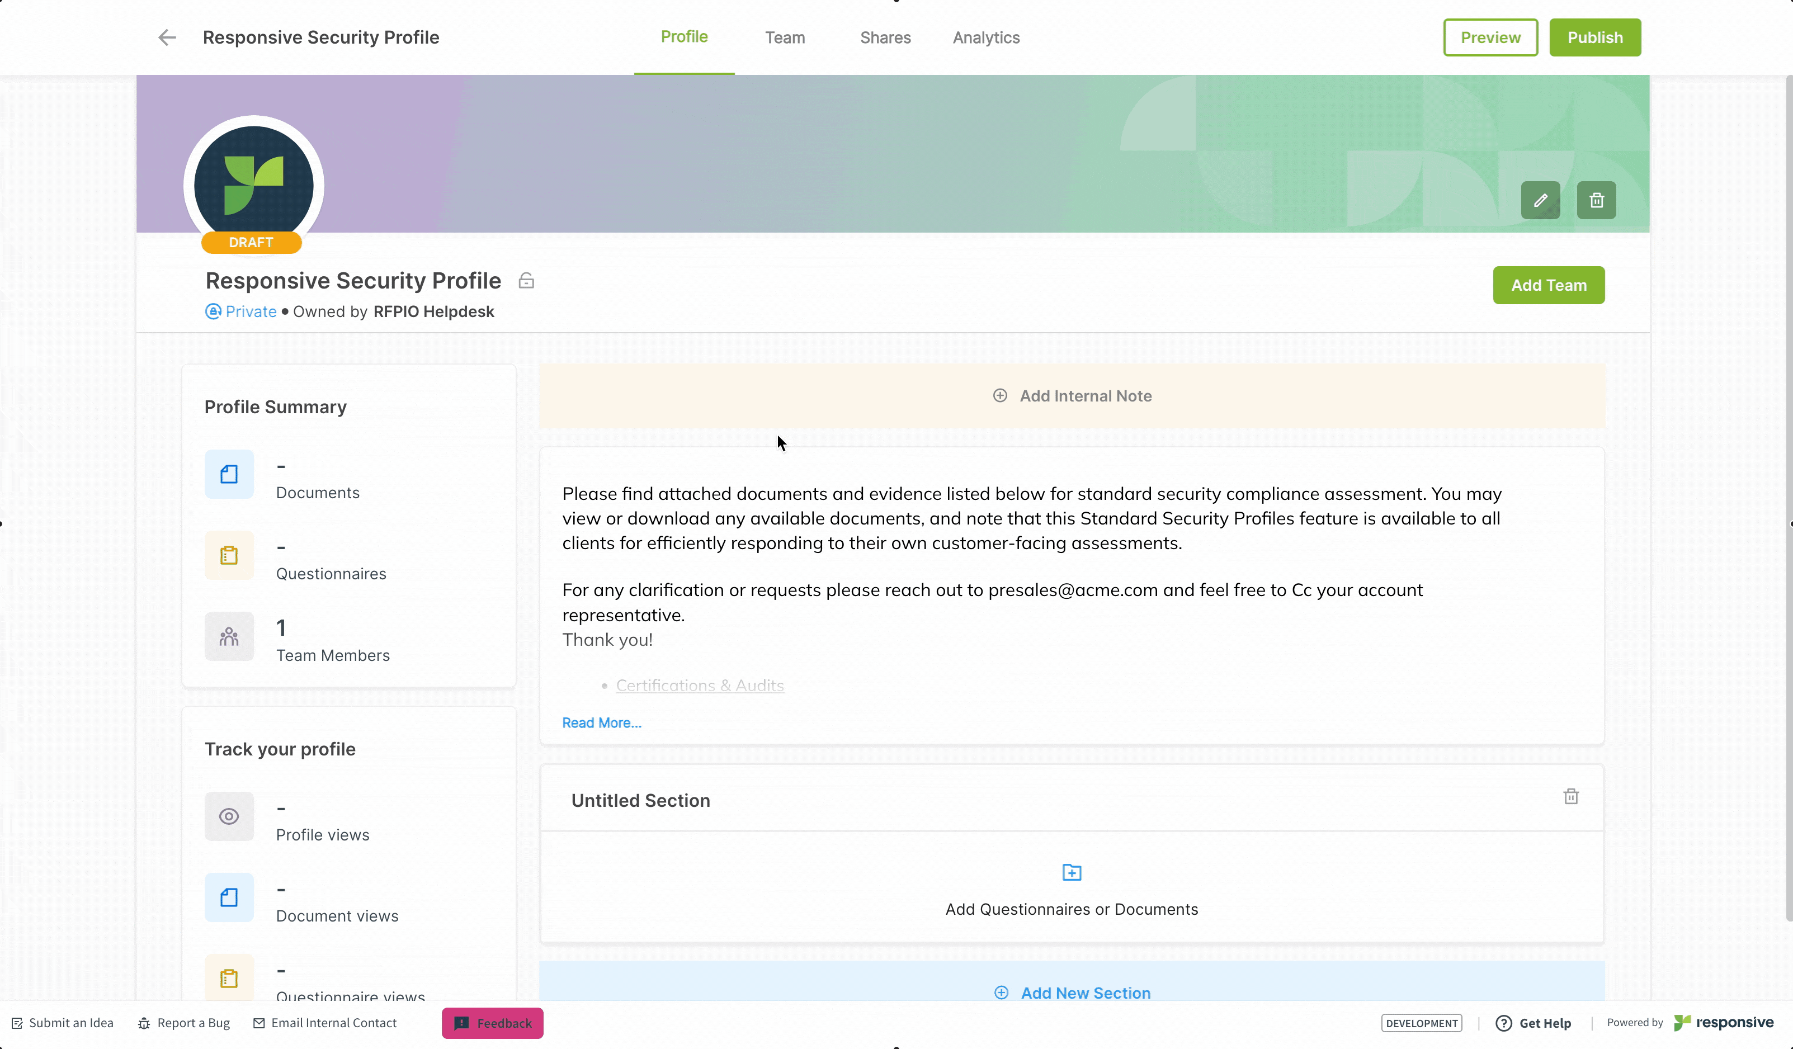Click the Feedback button
1793x1049 pixels.
click(x=492, y=1023)
